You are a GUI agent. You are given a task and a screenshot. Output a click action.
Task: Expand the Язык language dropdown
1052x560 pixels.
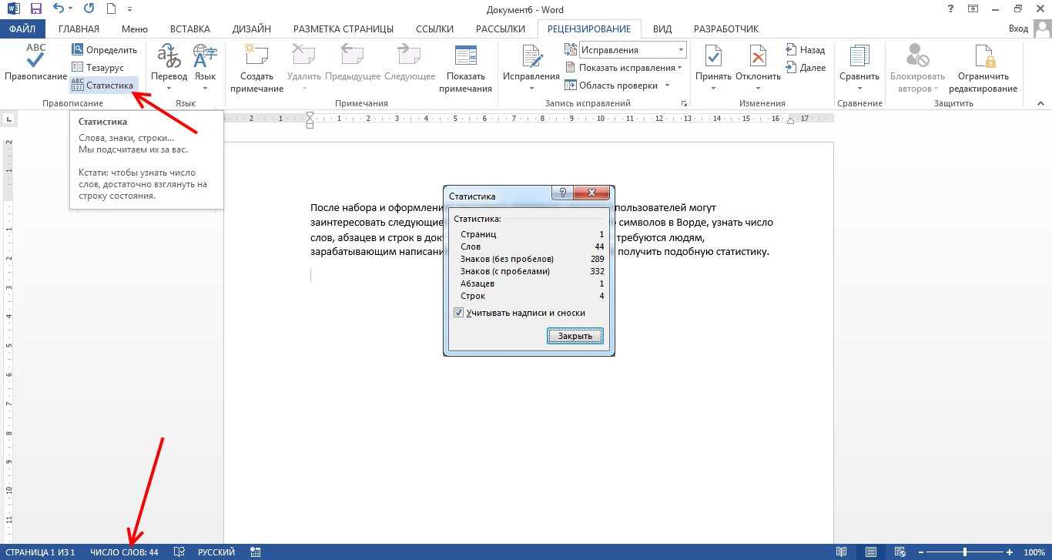205,88
